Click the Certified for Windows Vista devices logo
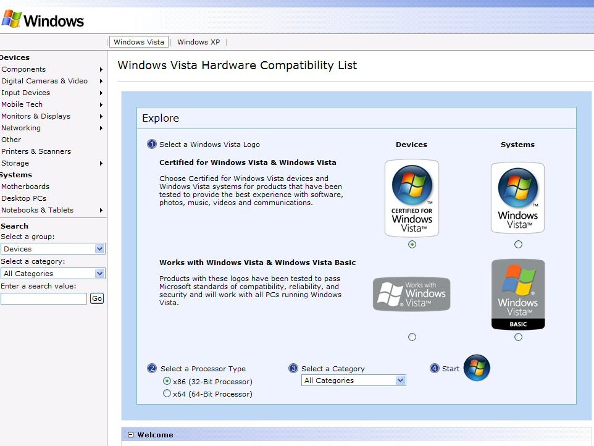This screenshot has width=594, height=446. tap(411, 197)
